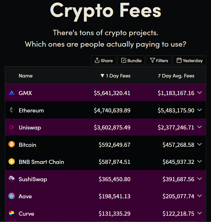Click the Aave ghost icon
Screen dimensions: 211x222
pos(11,196)
